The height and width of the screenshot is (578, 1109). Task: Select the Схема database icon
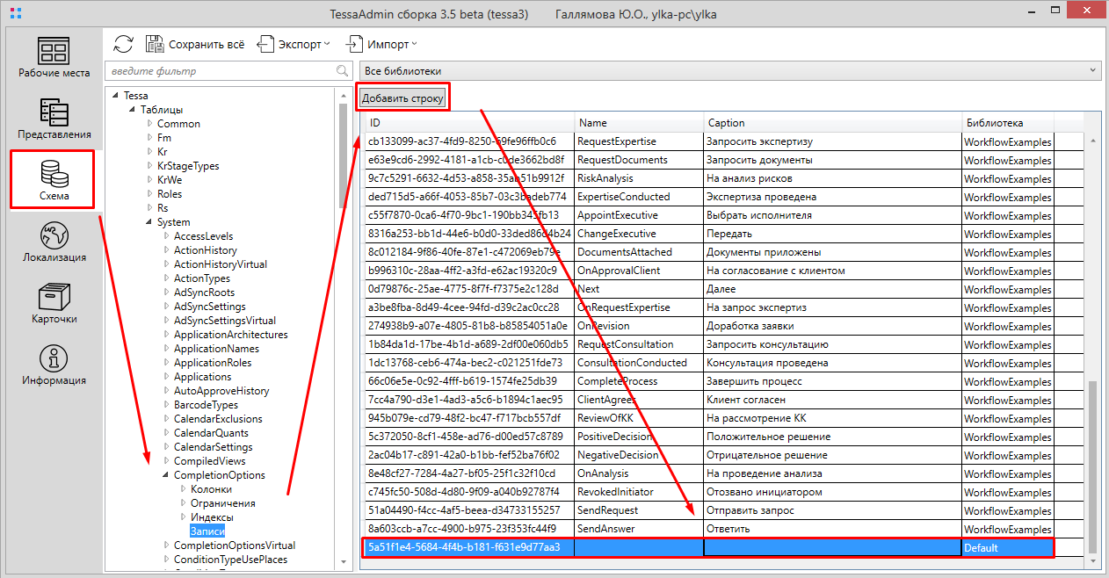pos(54,173)
